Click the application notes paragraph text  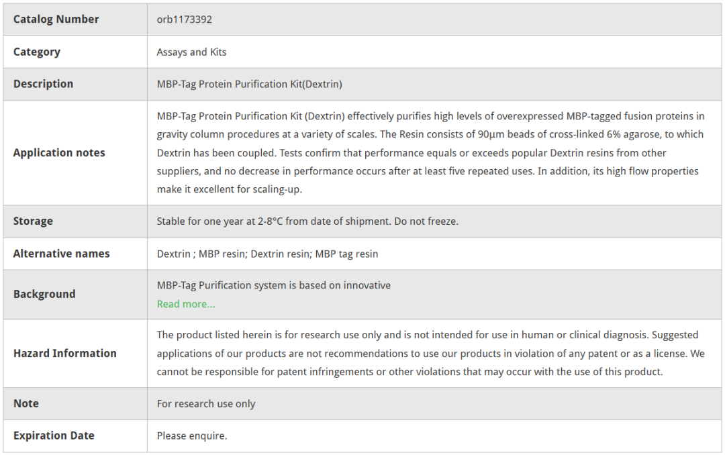430,153
